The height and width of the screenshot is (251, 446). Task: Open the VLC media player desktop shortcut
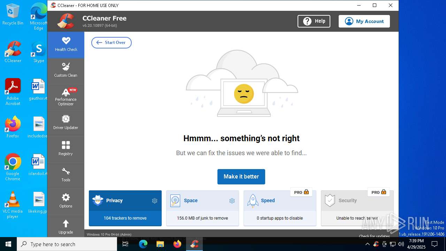13,205
